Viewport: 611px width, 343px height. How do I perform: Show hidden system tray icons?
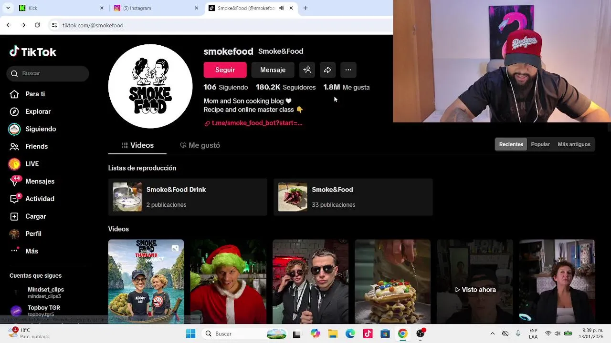pyautogui.click(x=493, y=334)
